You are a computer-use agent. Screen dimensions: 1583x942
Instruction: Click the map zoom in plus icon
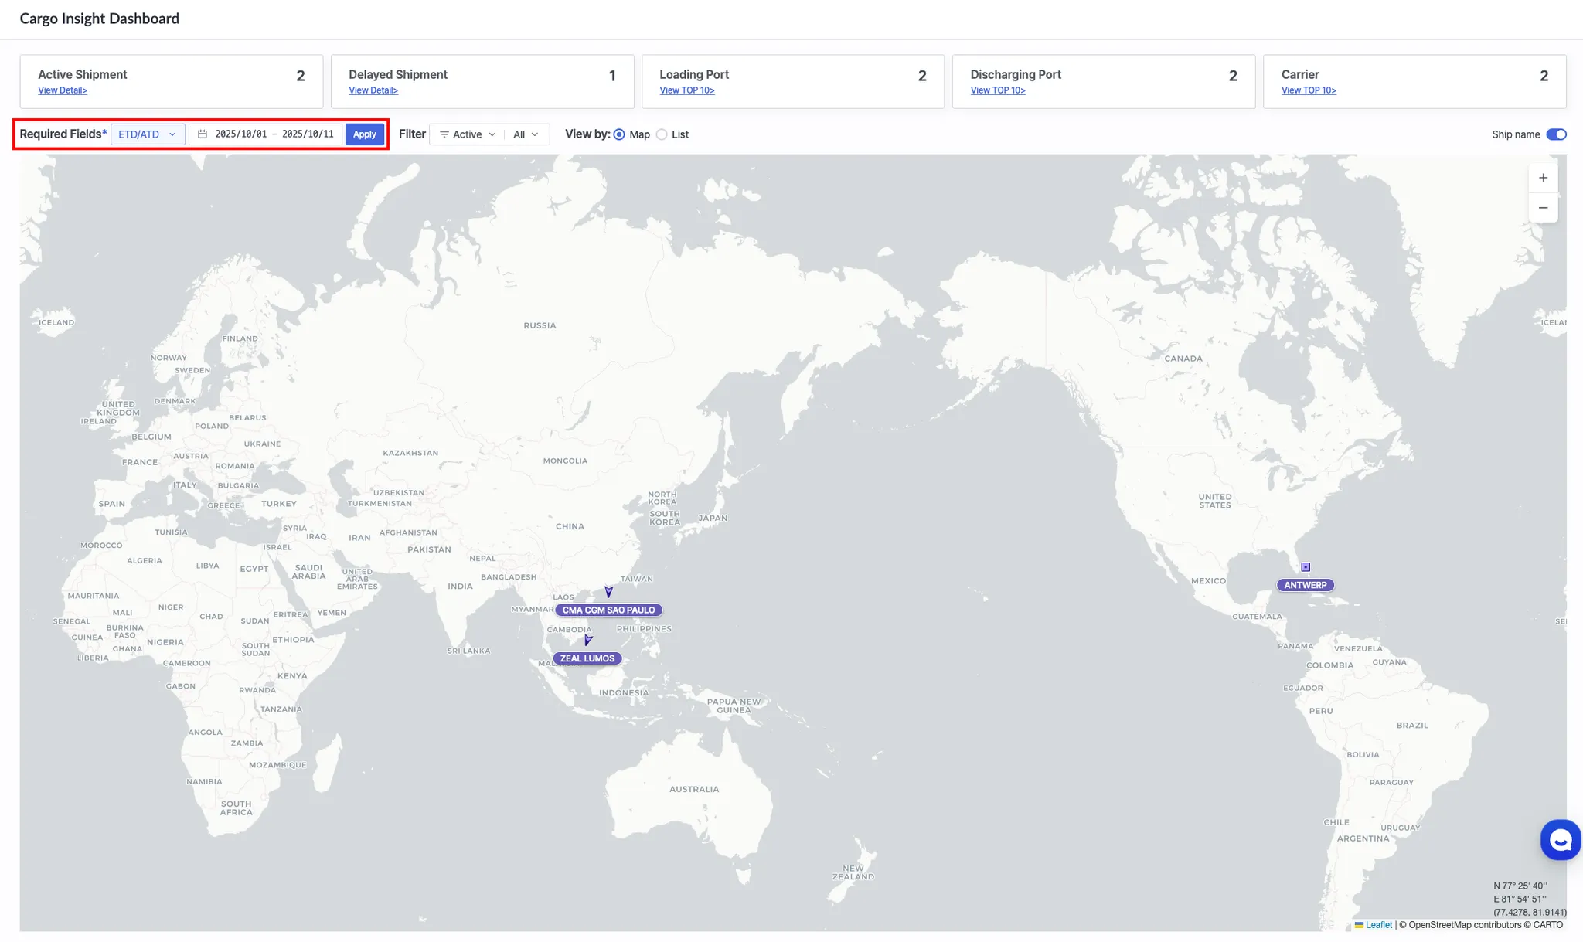coord(1543,178)
